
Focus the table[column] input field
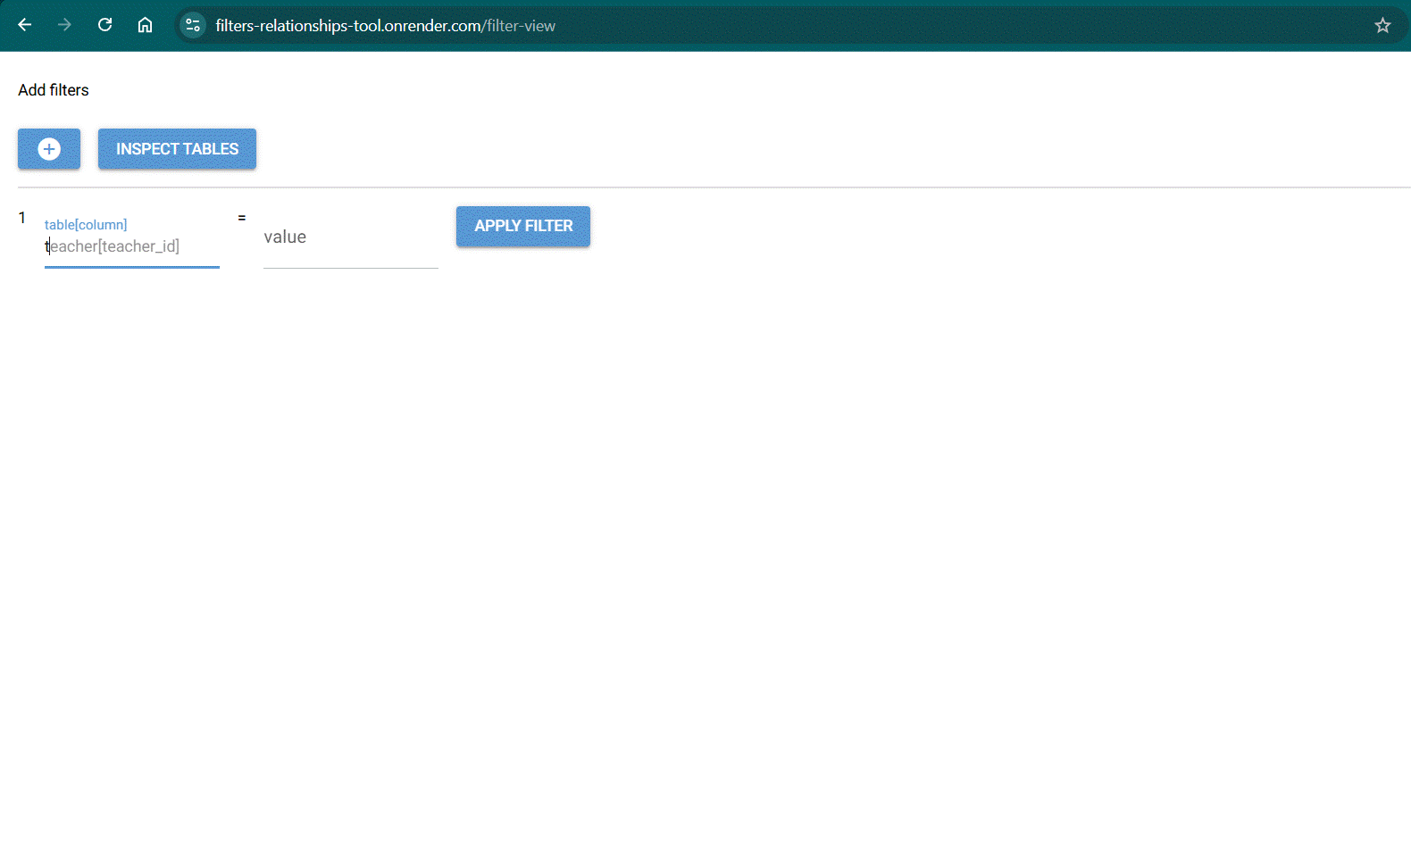131,246
